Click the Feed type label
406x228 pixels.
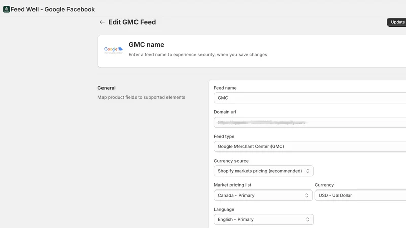tap(224, 136)
